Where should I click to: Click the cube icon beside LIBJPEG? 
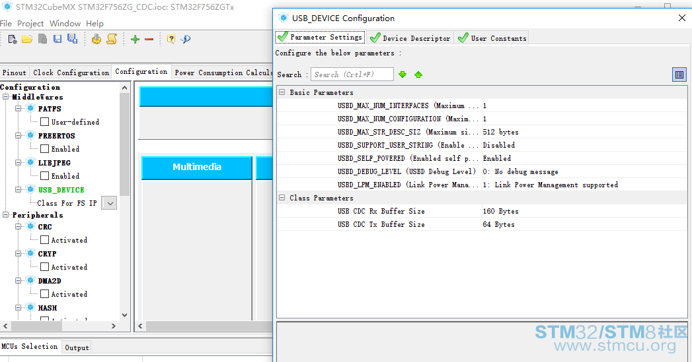pyautogui.click(x=30, y=162)
